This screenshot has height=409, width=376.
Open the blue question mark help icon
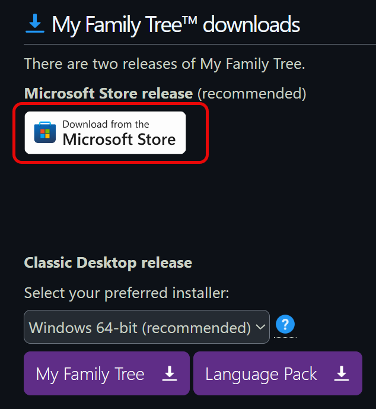[x=285, y=325]
